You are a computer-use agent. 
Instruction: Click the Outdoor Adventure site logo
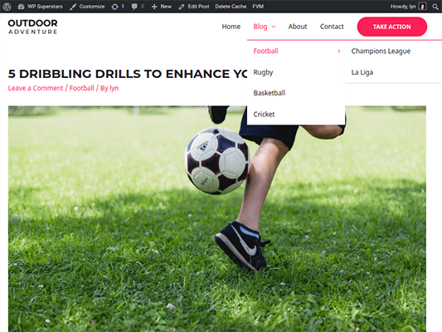[32, 27]
